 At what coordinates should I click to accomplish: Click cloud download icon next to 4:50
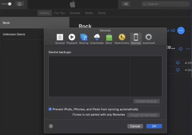click(178, 70)
